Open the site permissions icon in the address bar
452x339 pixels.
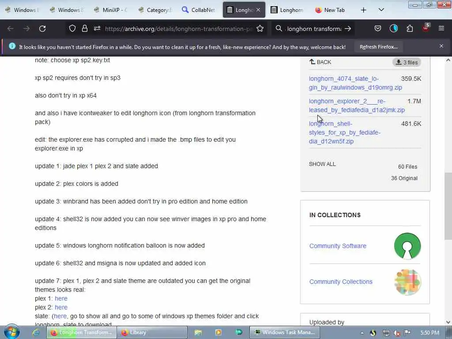point(97,28)
